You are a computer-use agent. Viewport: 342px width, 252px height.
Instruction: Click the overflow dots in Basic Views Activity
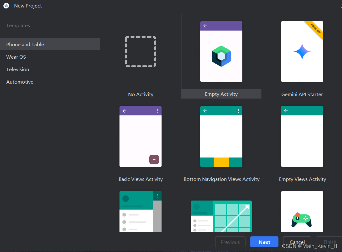(x=158, y=111)
